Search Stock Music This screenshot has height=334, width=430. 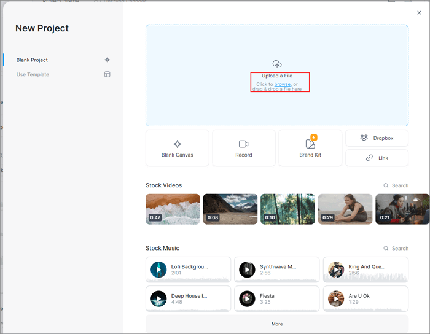point(396,248)
